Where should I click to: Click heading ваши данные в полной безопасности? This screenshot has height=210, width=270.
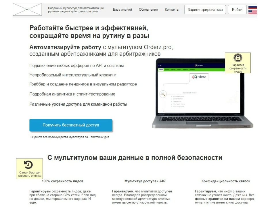pos(135,158)
